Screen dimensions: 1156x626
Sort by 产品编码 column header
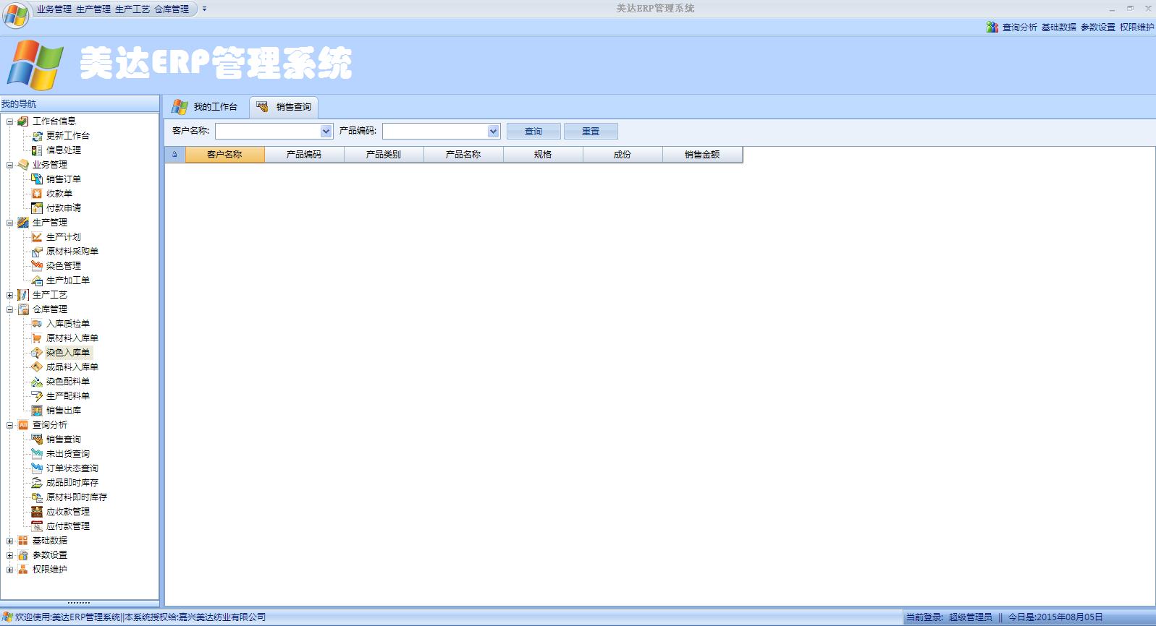(x=304, y=155)
